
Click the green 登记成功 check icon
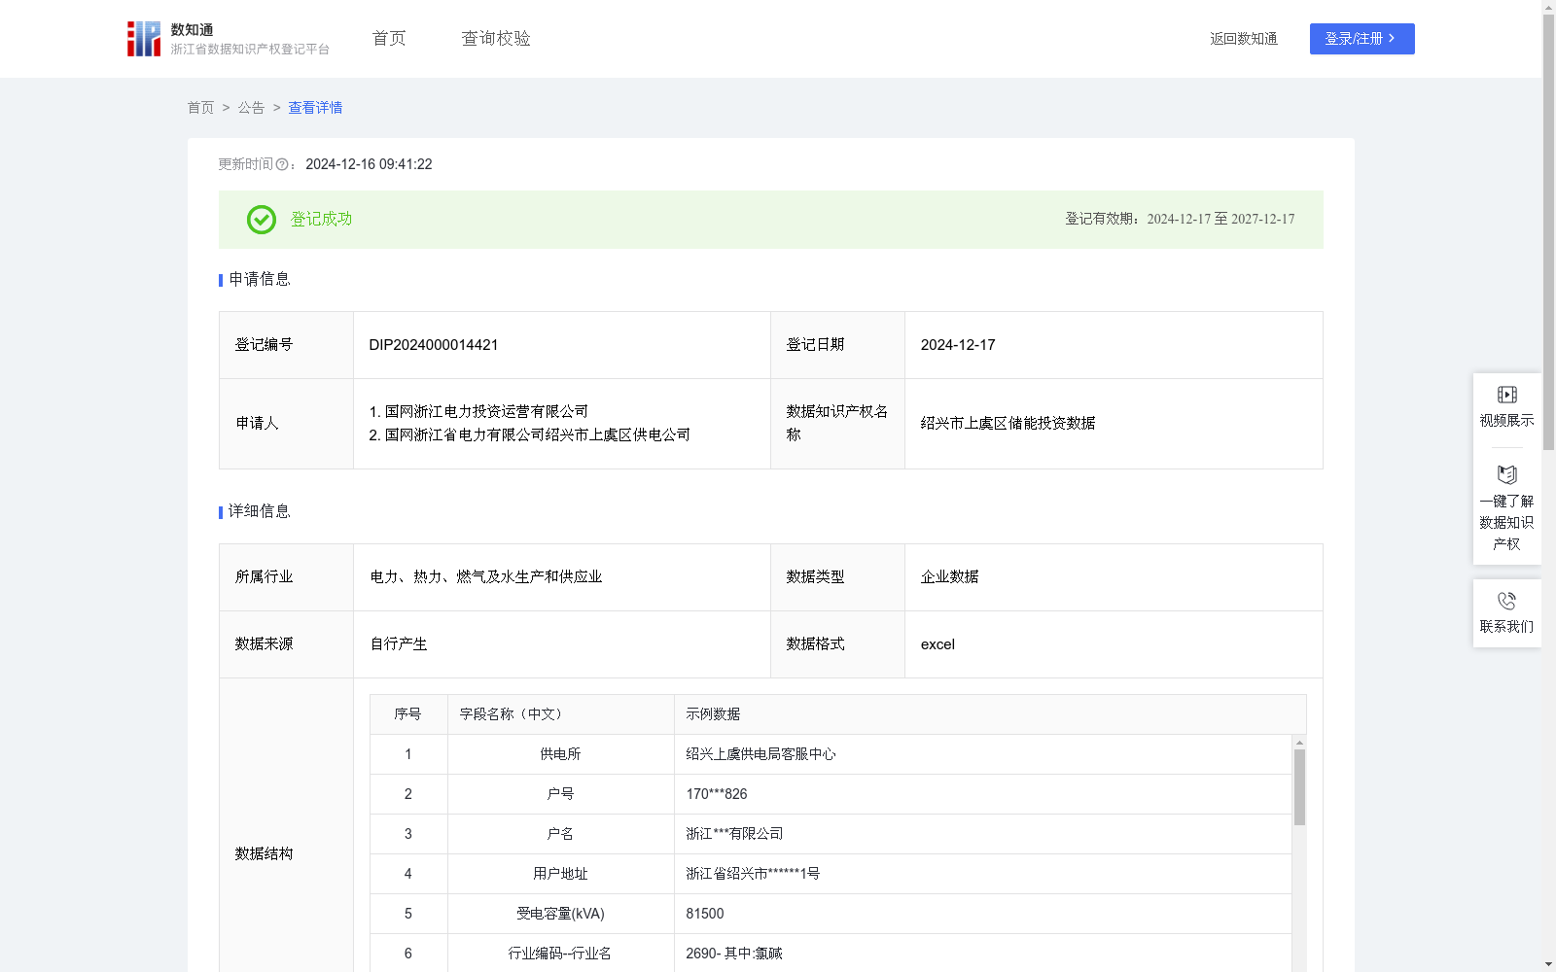(x=261, y=220)
